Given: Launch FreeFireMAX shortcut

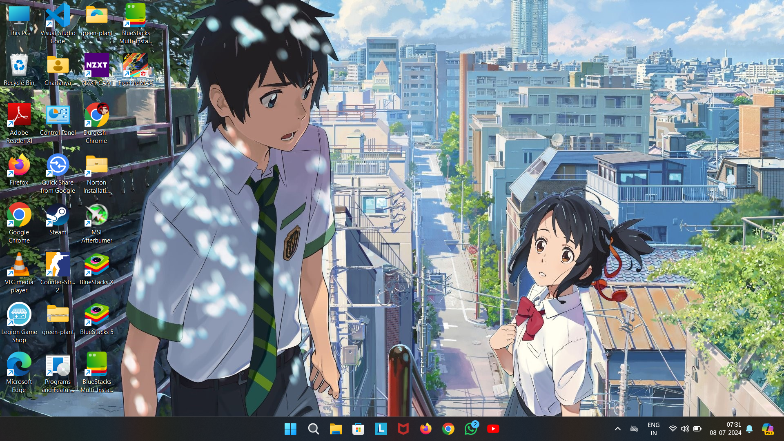Looking at the screenshot, I should coord(136,69).
